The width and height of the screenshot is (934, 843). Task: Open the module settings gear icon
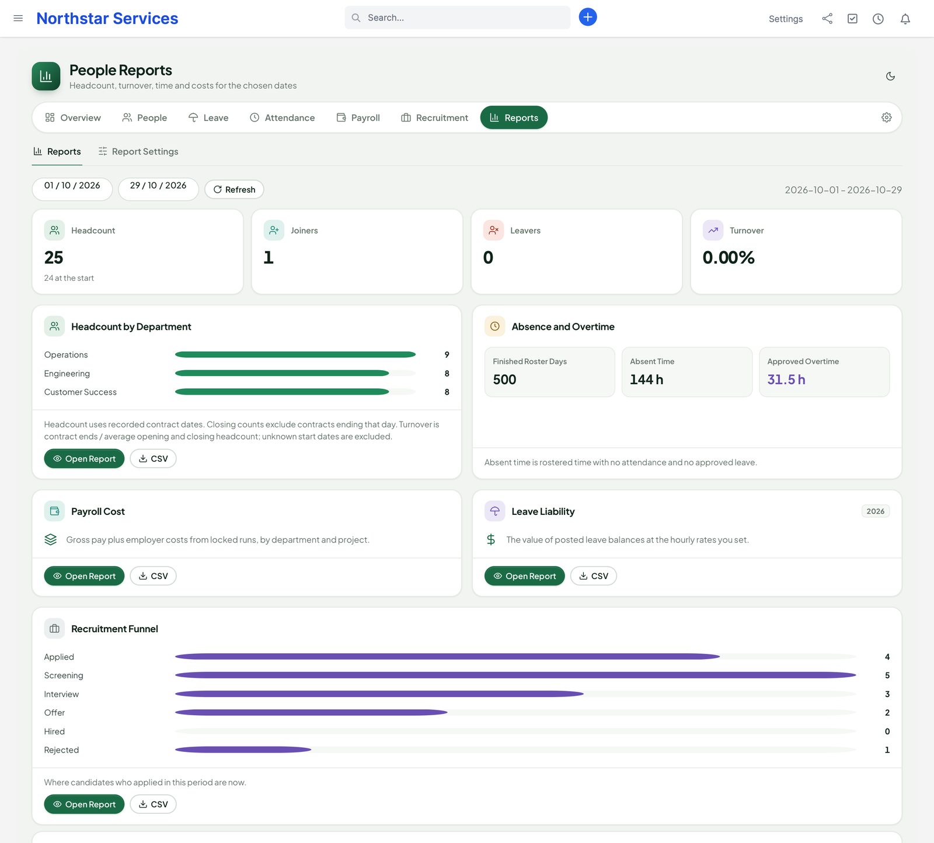coord(886,117)
